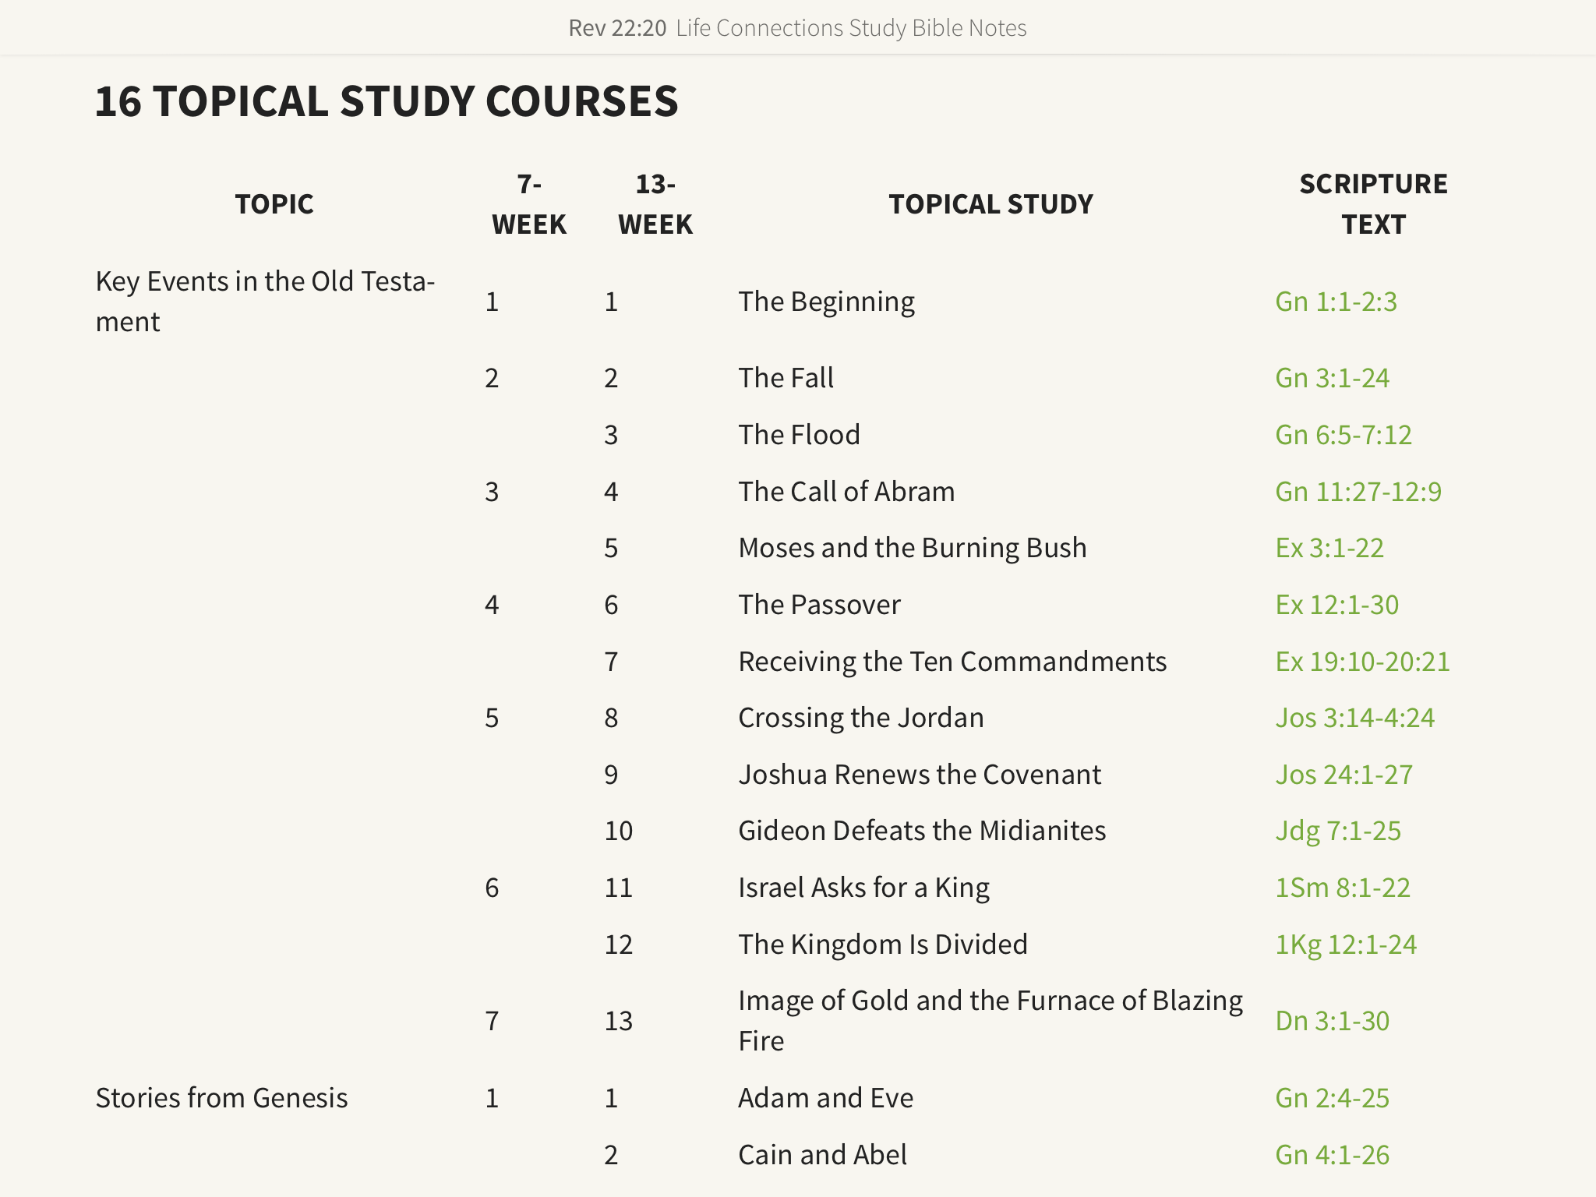The height and width of the screenshot is (1197, 1596).
Task: Select 'The Fall' study title
Action: pos(786,378)
